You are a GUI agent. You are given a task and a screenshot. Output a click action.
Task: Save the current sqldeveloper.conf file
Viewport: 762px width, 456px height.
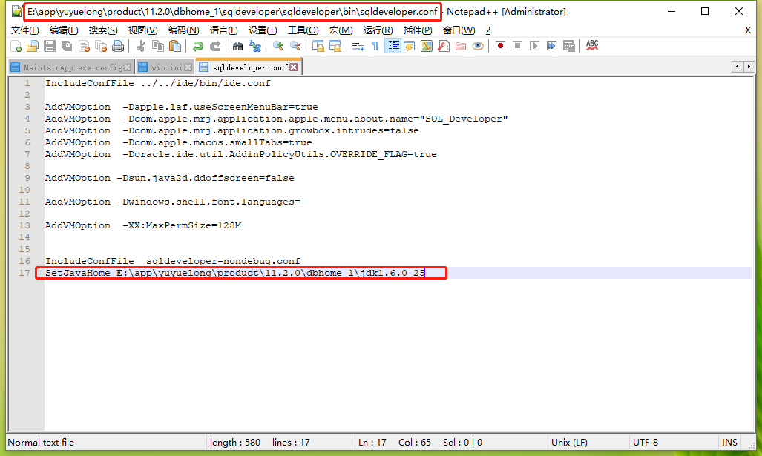[x=49, y=45]
